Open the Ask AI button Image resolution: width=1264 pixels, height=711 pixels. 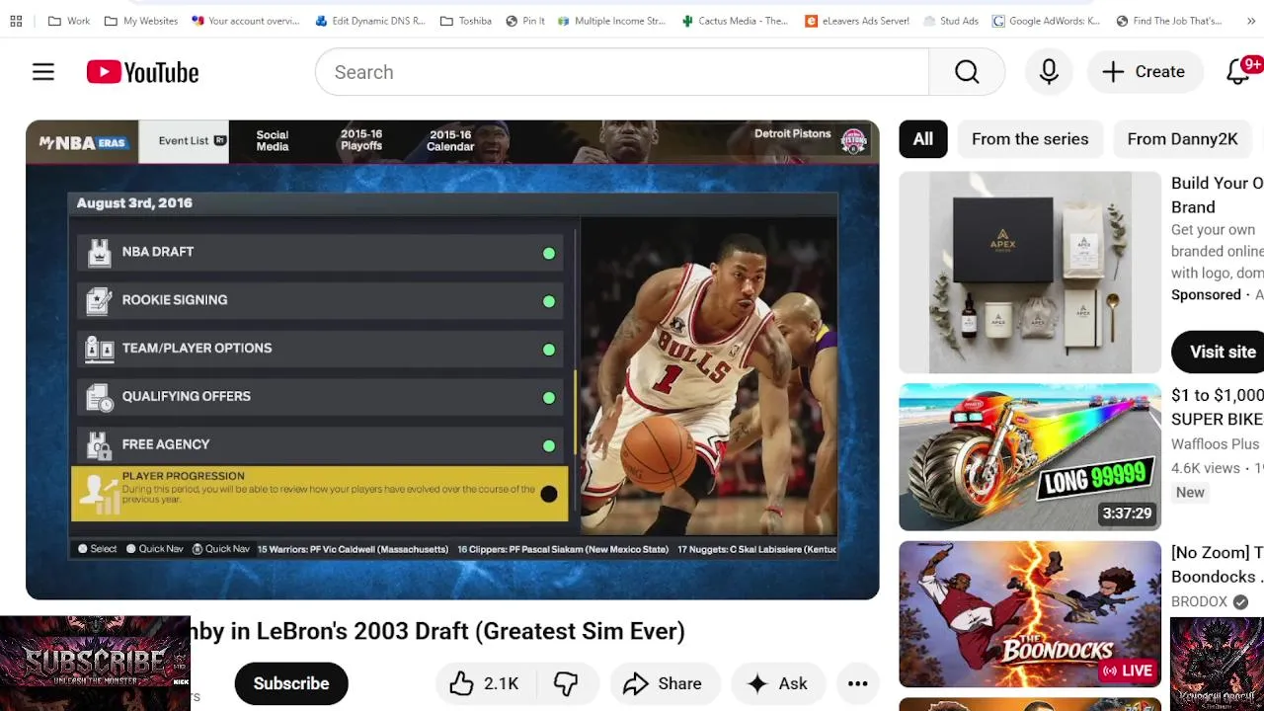pyautogui.click(x=778, y=683)
